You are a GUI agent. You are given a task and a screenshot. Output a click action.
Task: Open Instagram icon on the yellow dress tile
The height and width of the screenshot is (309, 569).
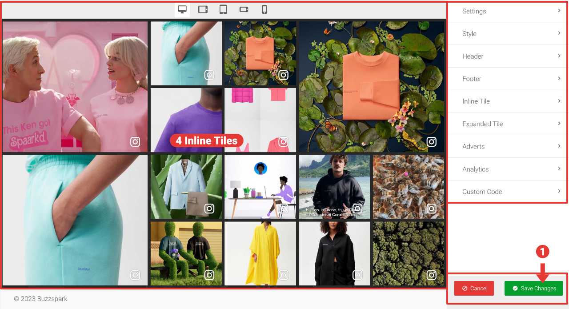[283, 275]
